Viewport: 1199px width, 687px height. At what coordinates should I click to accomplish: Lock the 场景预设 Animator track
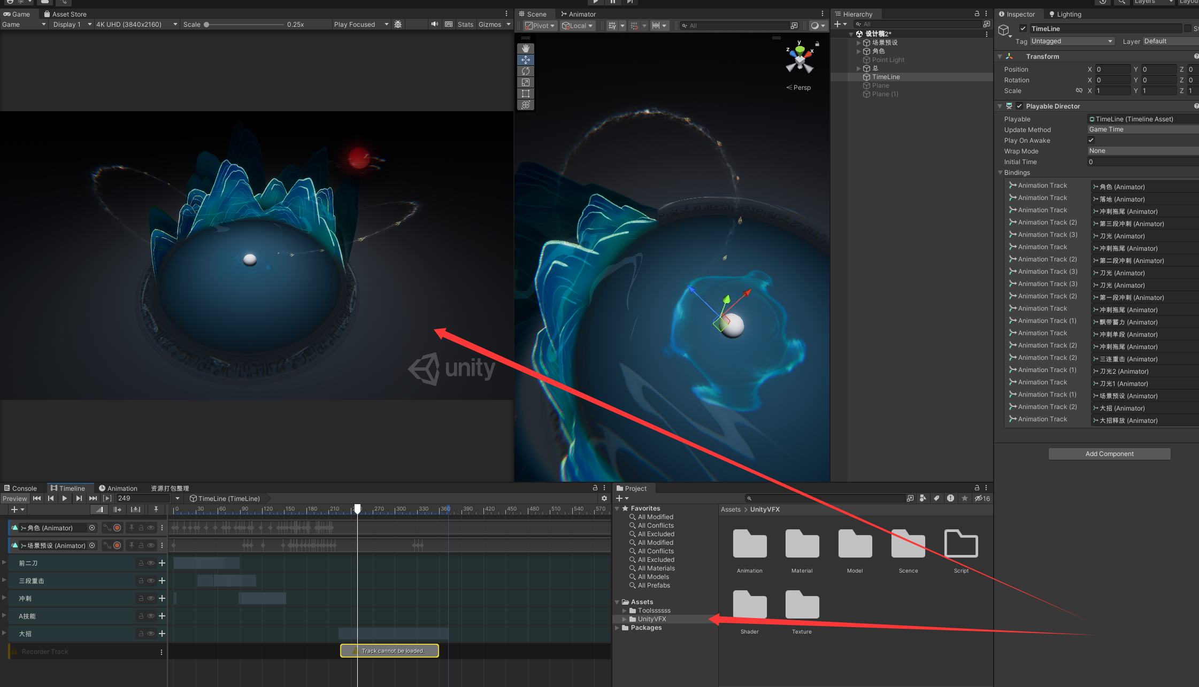coord(141,545)
